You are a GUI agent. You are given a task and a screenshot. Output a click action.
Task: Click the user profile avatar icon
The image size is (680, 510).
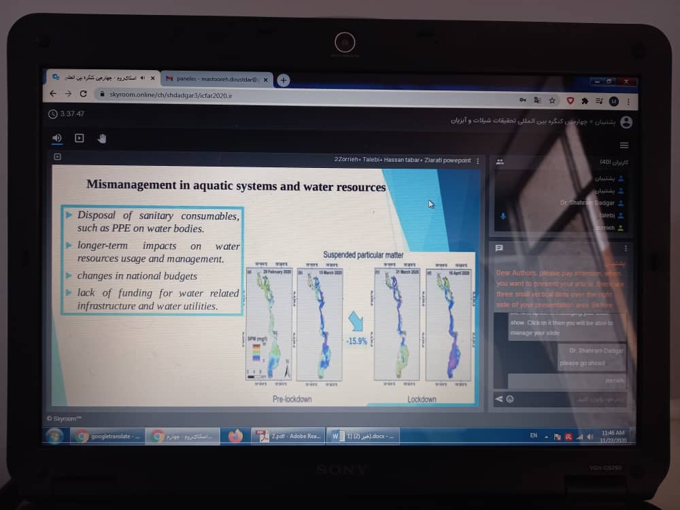pos(626,122)
